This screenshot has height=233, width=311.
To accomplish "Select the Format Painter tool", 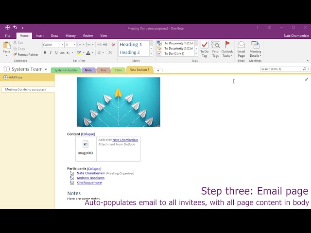I will 26,55.
